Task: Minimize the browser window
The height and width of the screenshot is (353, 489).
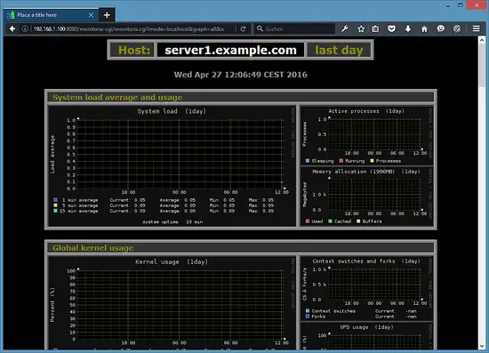Action: coord(448,5)
